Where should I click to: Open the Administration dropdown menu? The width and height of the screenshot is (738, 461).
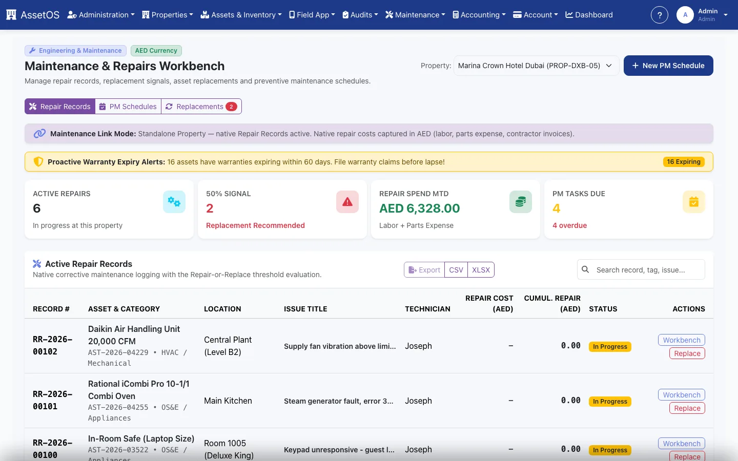coord(101,15)
